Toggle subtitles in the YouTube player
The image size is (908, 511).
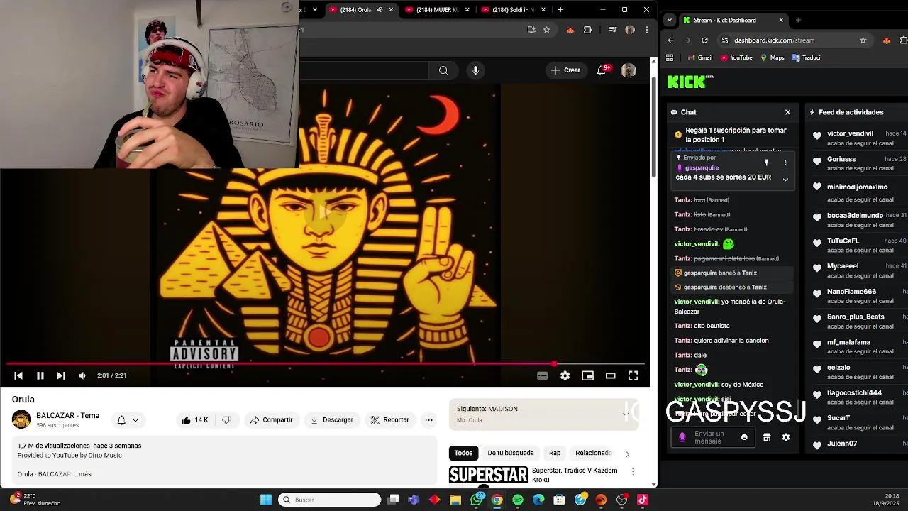coord(542,375)
